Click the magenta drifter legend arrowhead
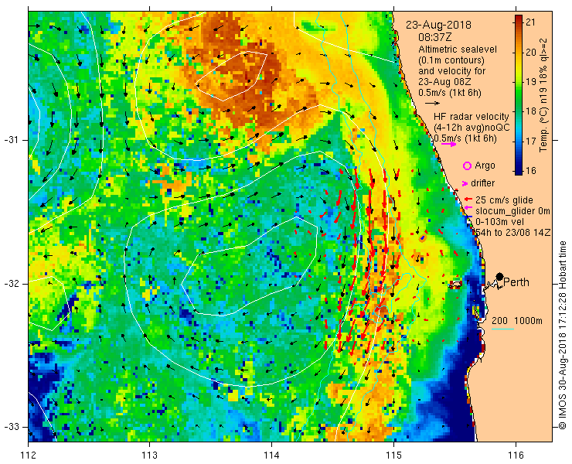 coord(465,183)
